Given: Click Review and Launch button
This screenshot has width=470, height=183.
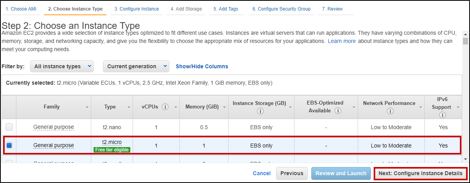Looking at the screenshot, I should tap(341, 173).
